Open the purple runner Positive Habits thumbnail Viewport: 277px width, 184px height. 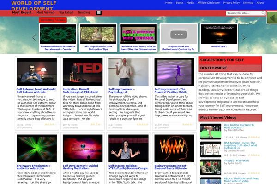[x=175, y=72]
